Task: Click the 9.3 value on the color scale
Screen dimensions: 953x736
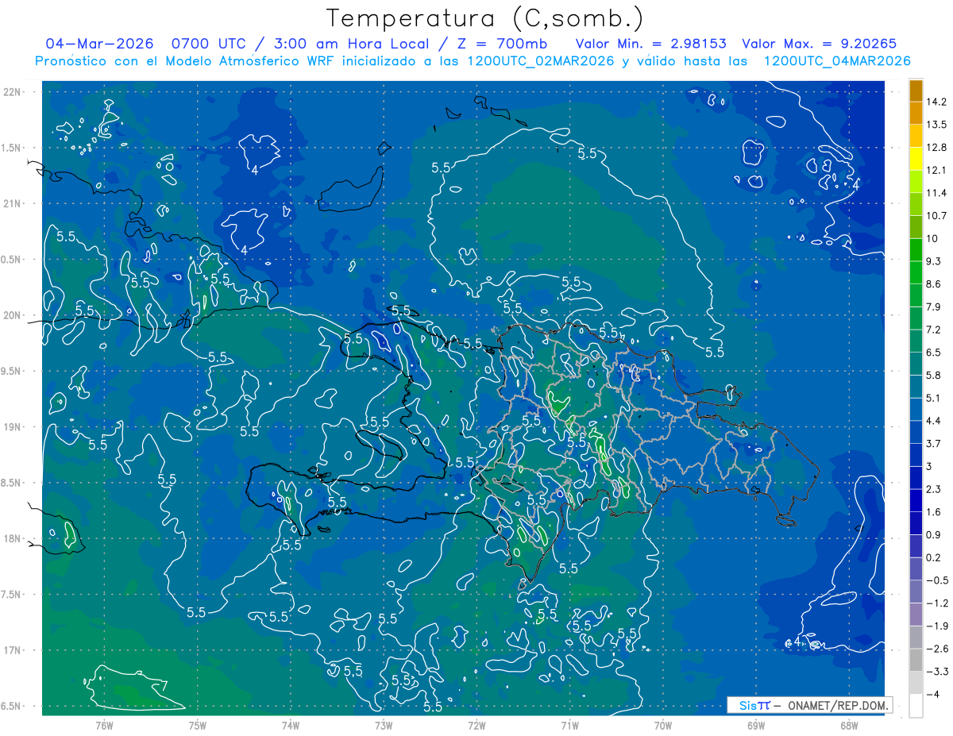Action: pos(934,261)
